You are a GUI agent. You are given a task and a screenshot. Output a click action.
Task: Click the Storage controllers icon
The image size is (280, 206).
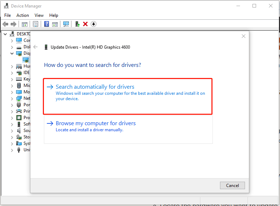click(x=19, y=137)
